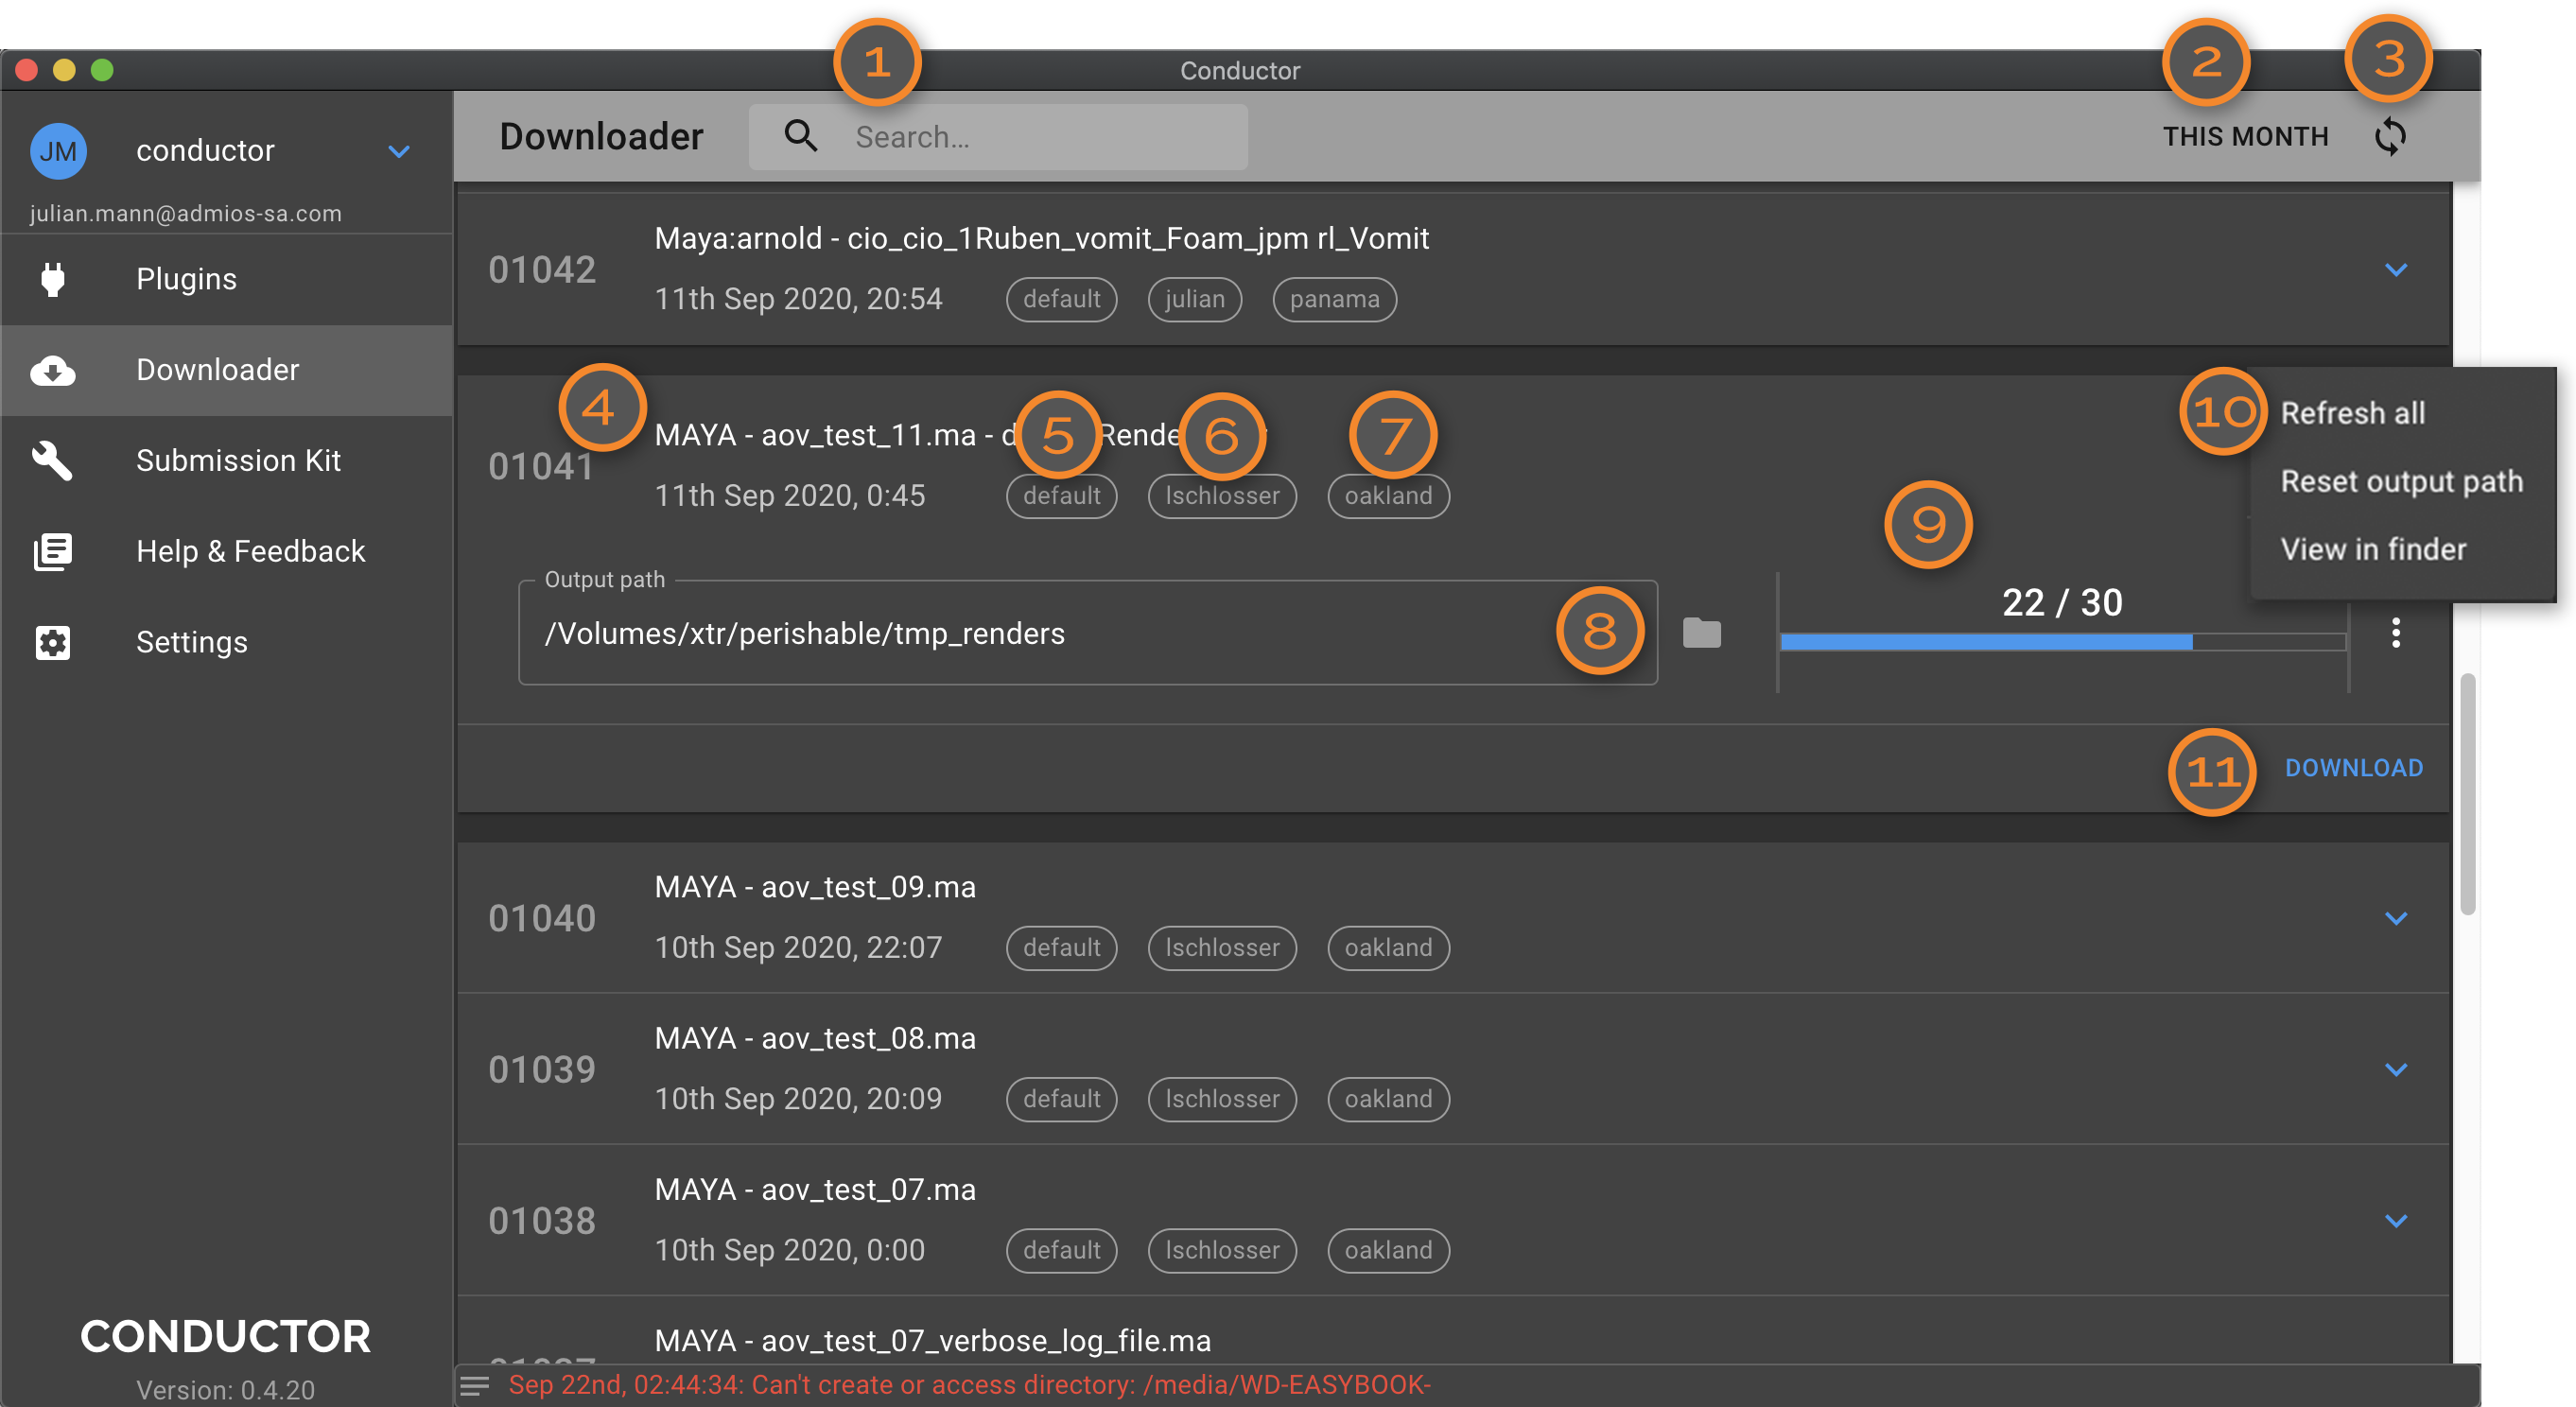Expand job 01040 aov_test_09.ma

point(2396,918)
